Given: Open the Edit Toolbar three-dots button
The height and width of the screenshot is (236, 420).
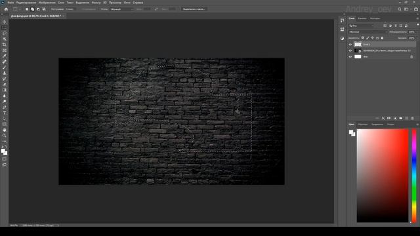Looking at the screenshot, I should (5, 141).
